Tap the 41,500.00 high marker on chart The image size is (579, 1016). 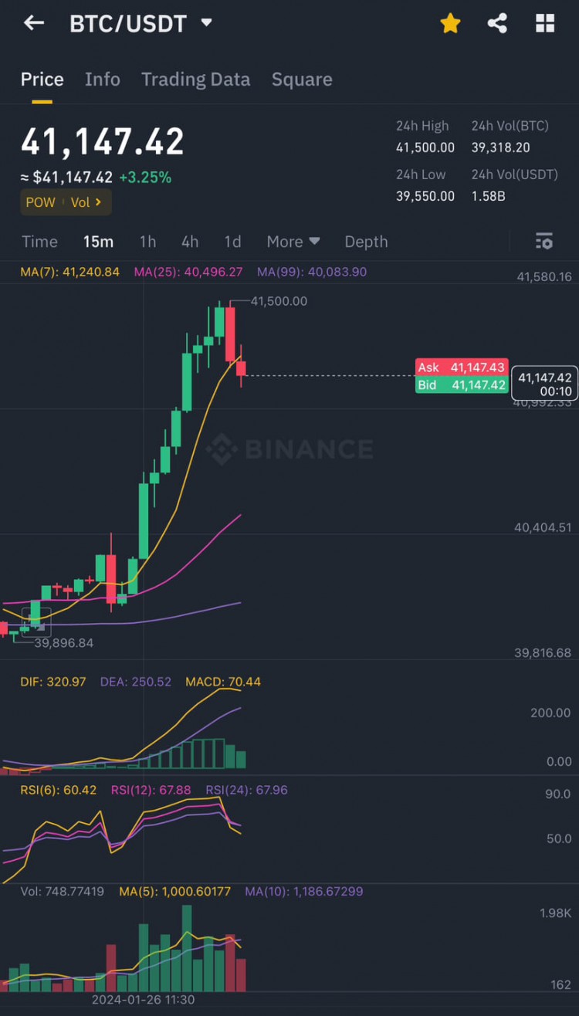(x=279, y=301)
